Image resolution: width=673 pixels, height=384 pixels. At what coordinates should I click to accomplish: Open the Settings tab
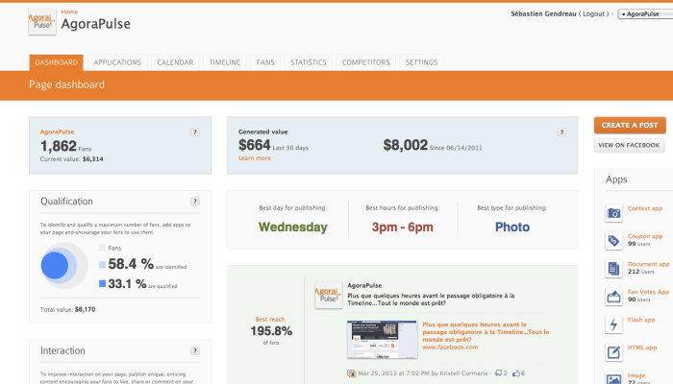click(421, 62)
